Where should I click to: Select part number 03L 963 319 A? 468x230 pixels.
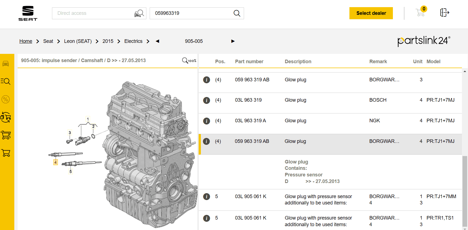pyautogui.click(x=250, y=121)
